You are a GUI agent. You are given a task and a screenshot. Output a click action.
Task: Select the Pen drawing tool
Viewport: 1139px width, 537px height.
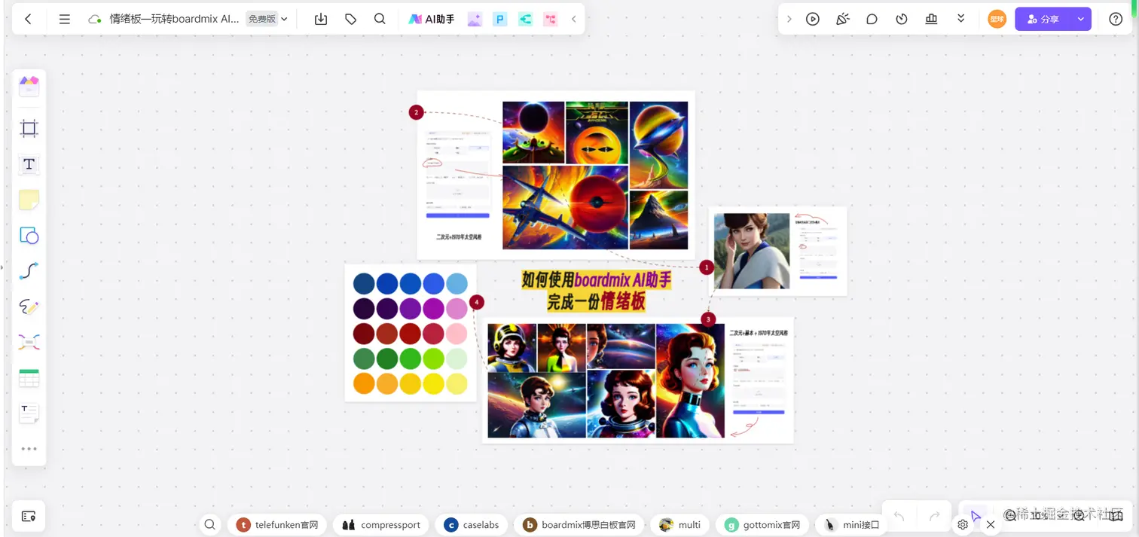coord(29,307)
